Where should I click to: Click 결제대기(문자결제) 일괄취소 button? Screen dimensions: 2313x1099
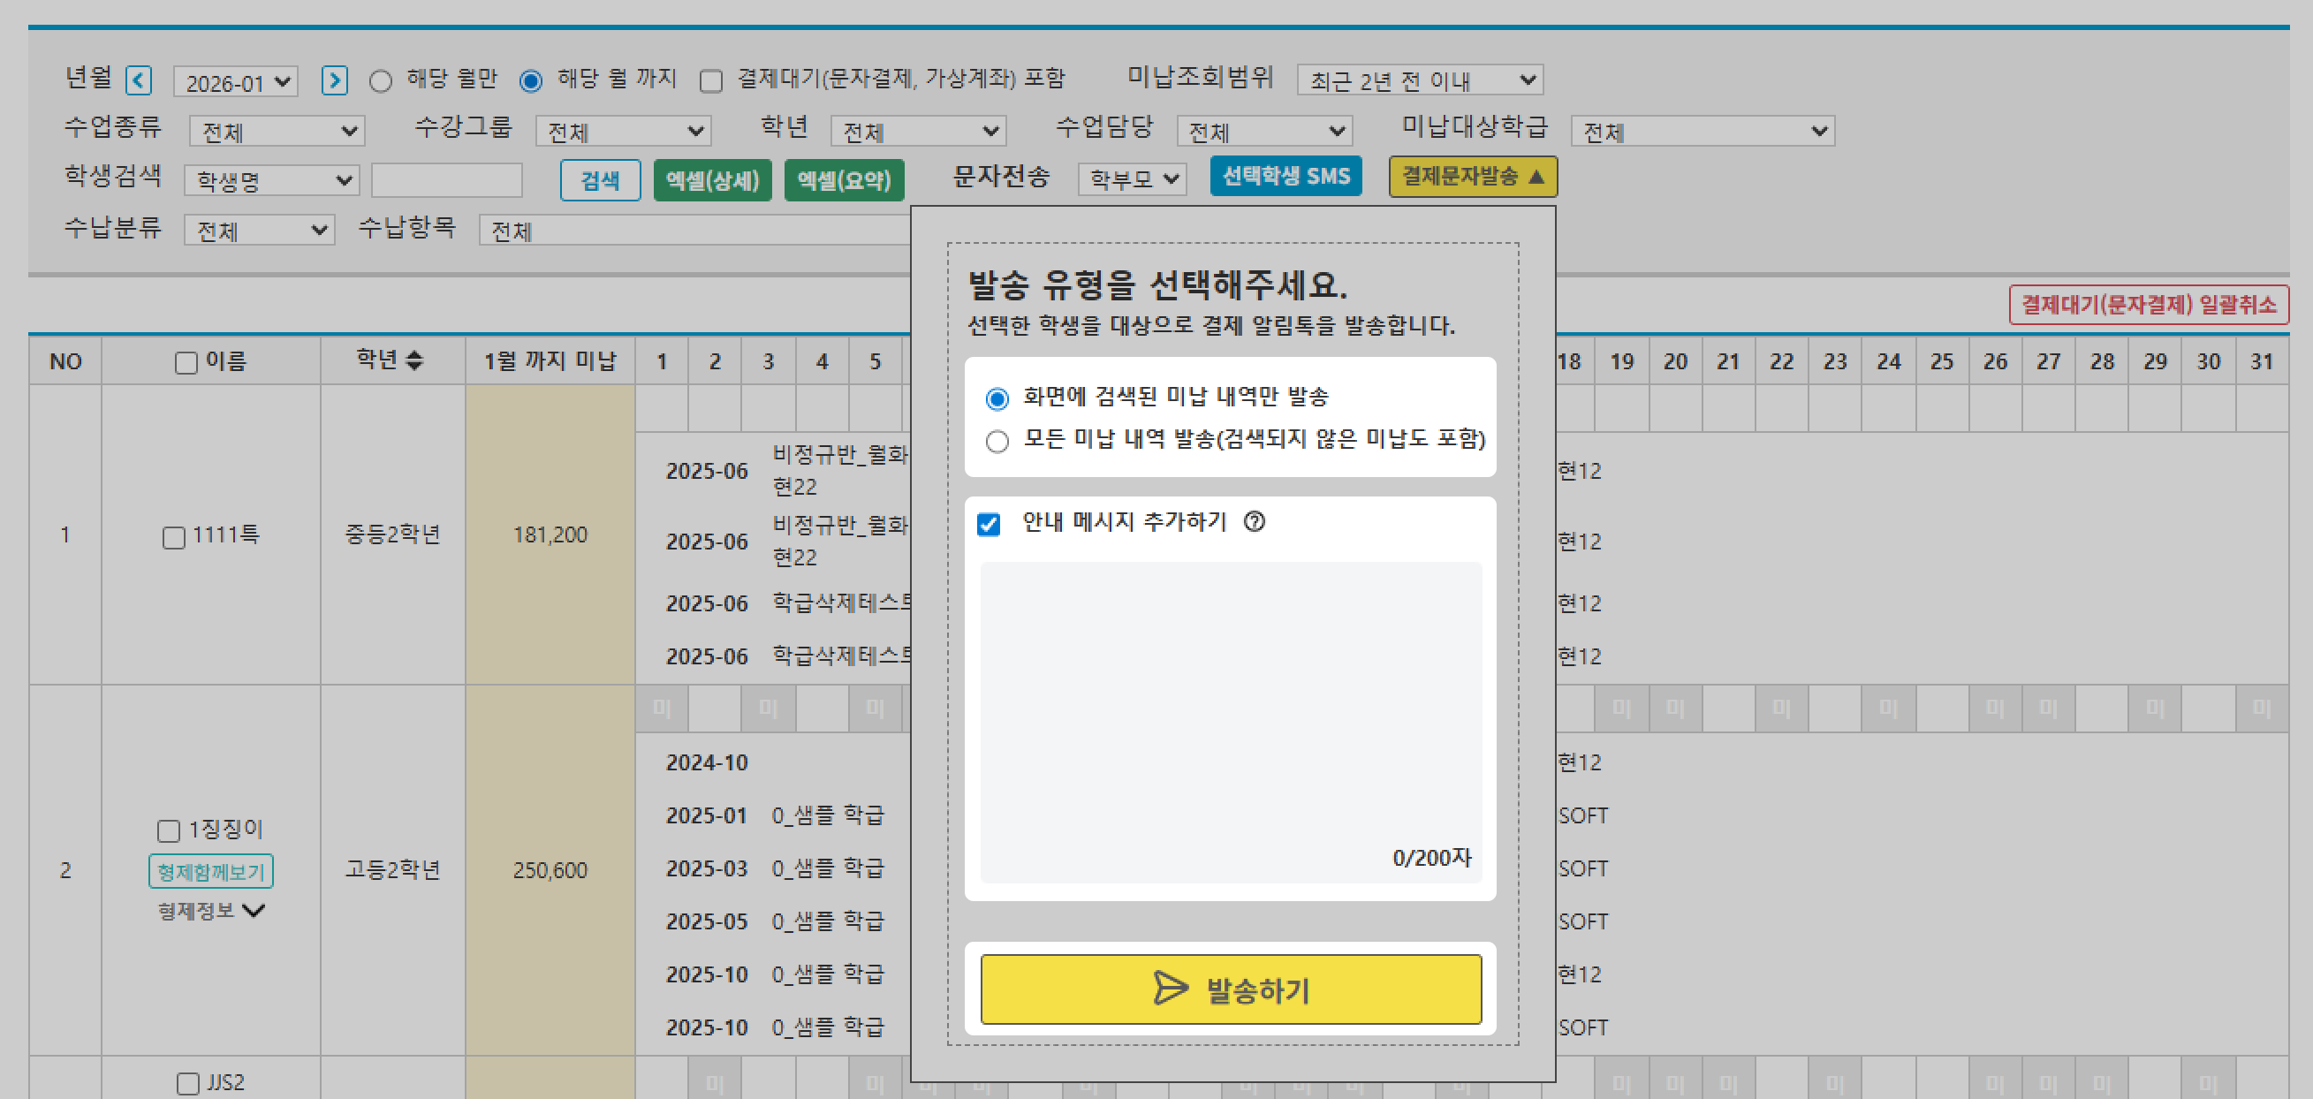pyautogui.click(x=2148, y=305)
